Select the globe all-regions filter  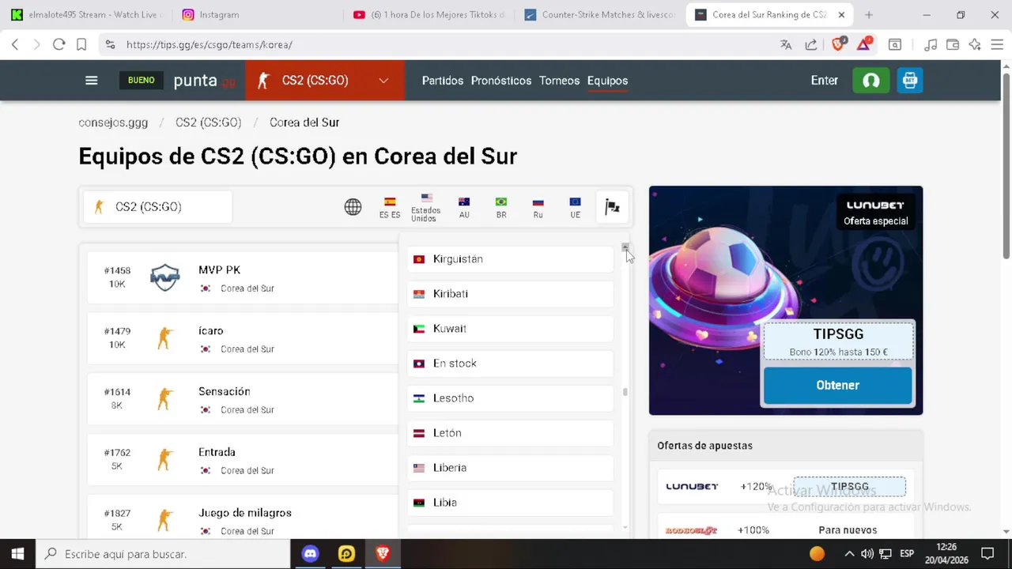pyautogui.click(x=353, y=207)
